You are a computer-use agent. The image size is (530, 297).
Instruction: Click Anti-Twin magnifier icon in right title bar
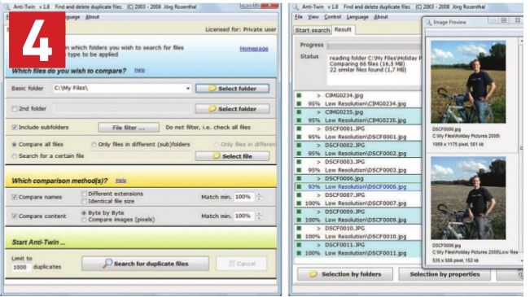(296, 7)
